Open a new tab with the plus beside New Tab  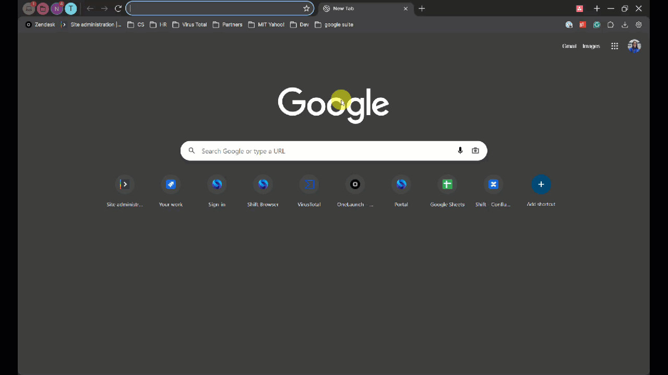pos(422,8)
